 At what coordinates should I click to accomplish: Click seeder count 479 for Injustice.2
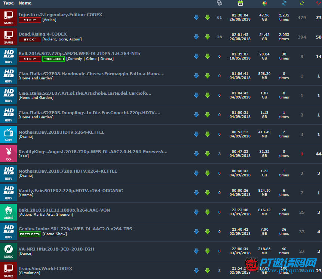coord(302,18)
